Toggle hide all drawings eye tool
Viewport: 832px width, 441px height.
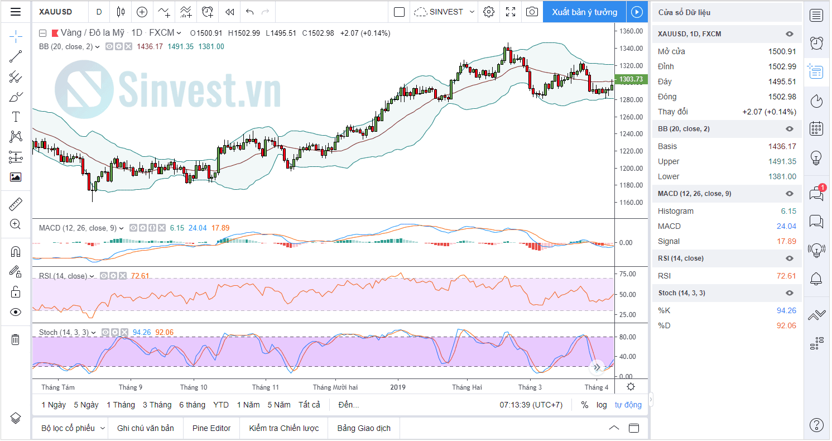pyautogui.click(x=16, y=312)
